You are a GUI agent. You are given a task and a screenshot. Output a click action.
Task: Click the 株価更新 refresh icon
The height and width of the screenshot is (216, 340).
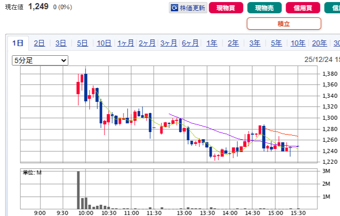pos(174,8)
